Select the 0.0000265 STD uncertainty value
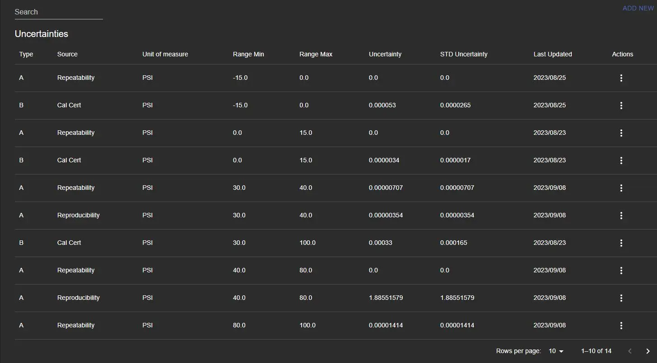657x363 pixels. point(456,105)
